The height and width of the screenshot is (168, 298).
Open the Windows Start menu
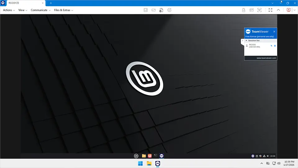tap(140, 163)
